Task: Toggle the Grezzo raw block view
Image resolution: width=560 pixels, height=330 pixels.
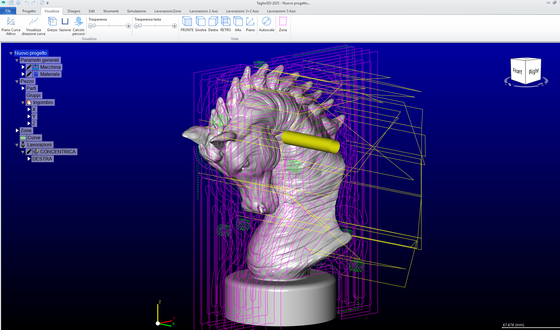Action: pyautogui.click(x=52, y=22)
